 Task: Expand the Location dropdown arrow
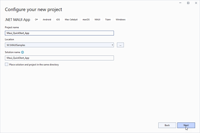(112, 45)
